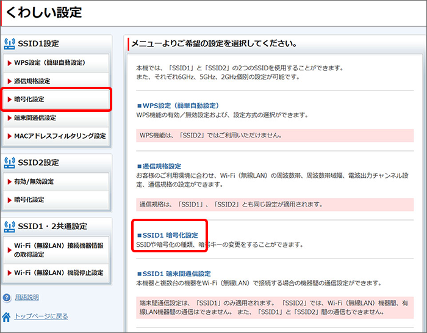The image size is (427, 333).
Task: Click the notice WPS機能は、「SSID2」ではご利用いただけません
Action: pos(274,135)
